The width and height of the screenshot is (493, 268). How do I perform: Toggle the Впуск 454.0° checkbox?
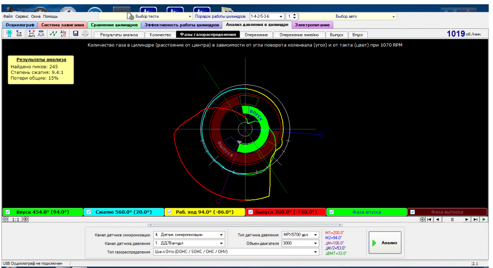click(8, 212)
